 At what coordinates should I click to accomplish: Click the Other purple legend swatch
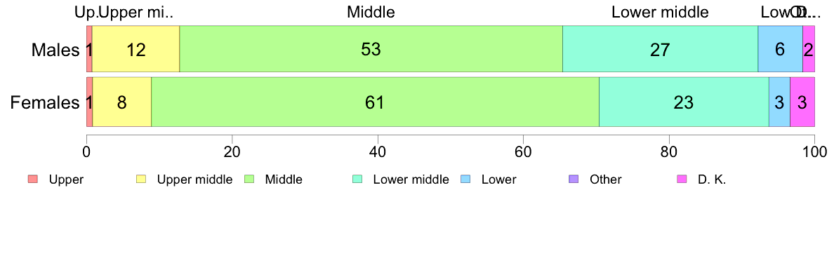574,179
